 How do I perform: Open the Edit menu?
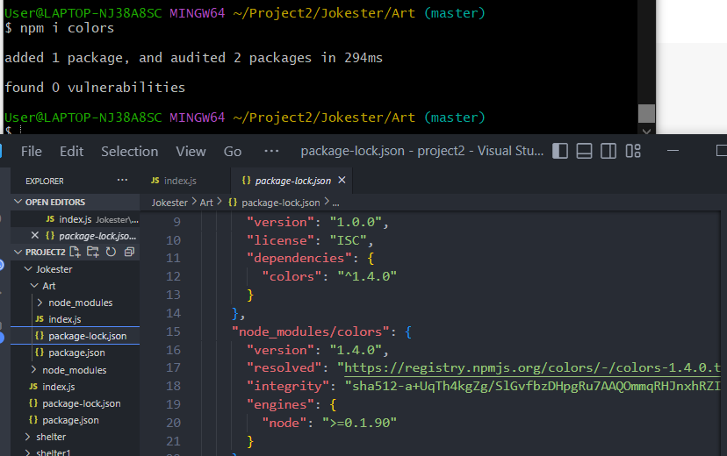pyautogui.click(x=71, y=152)
